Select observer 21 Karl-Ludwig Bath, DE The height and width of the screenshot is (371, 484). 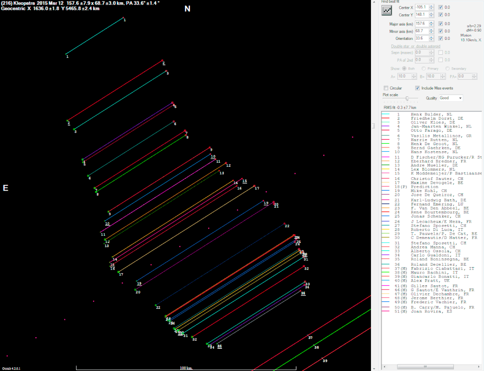[x=431, y=200]
